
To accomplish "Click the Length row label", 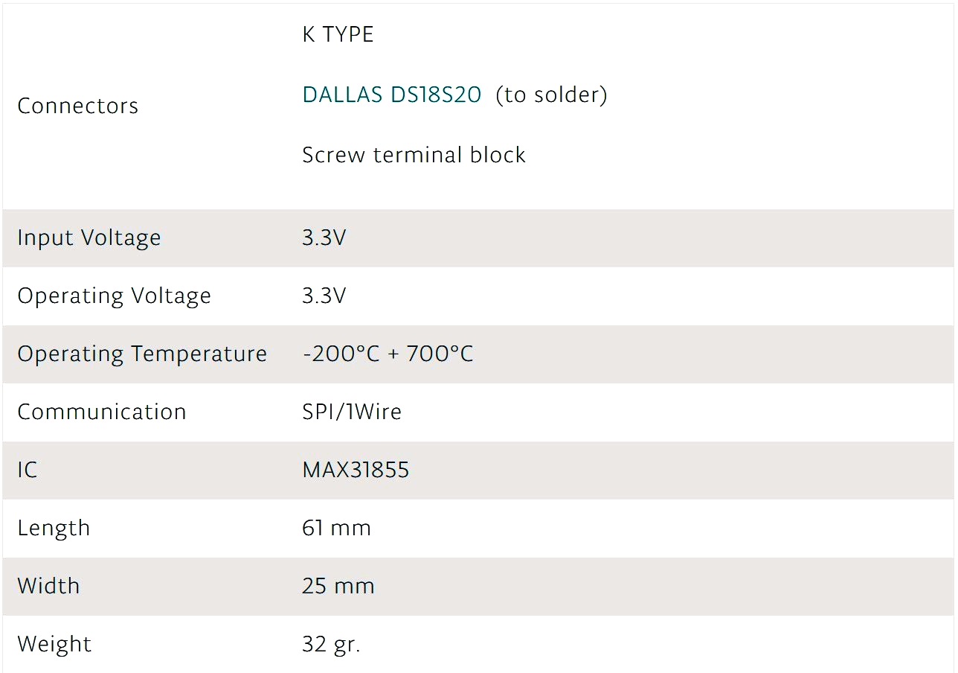I will [x=54, y=528].
